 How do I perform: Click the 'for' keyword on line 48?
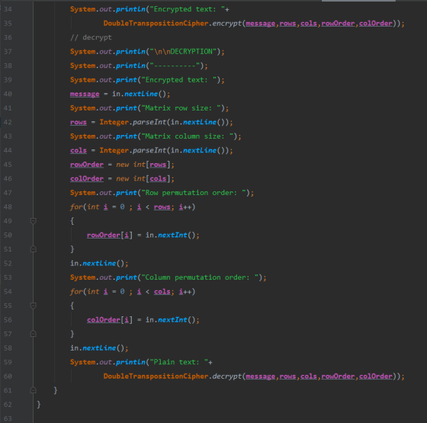tap(76, 207)
